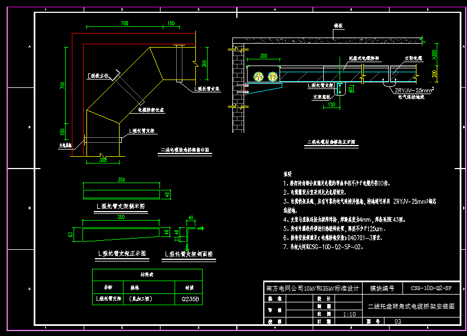Select 'ZRYJV-25mm²' label in the front view
The height and width of the screenshot is (336, 467).
coord(414,90)
